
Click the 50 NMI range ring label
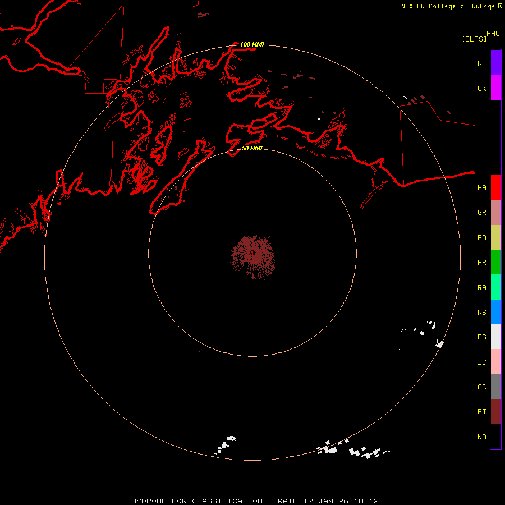[252, 148]
